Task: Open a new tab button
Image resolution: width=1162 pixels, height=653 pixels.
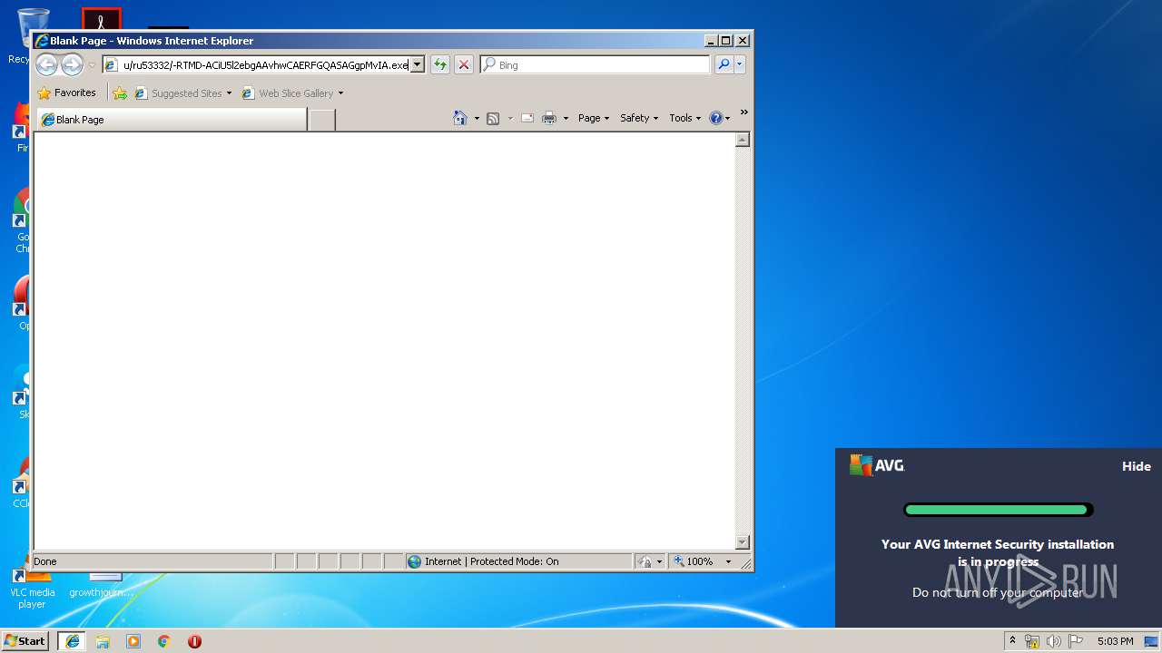Action: click(x=321, y=120)
